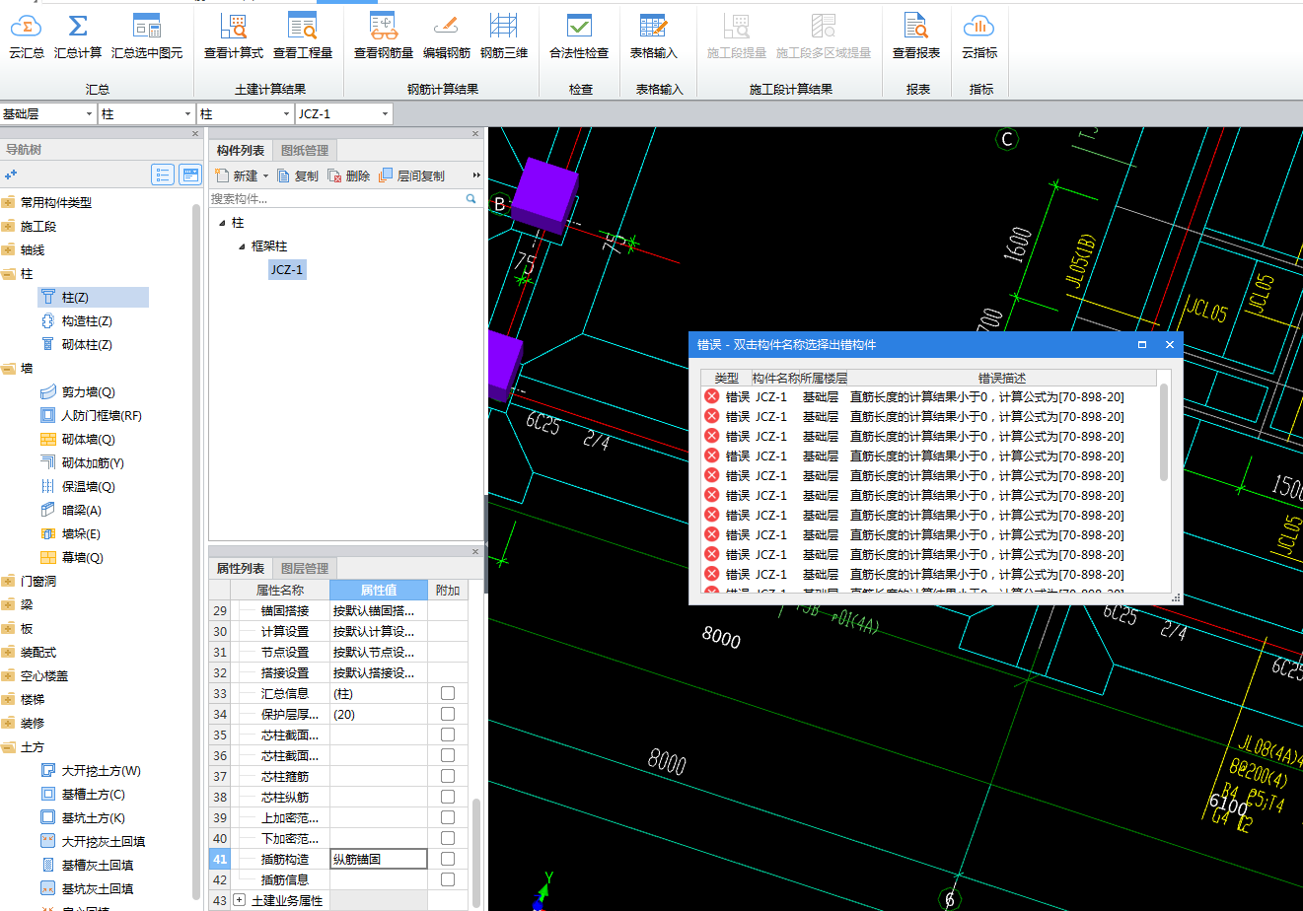Click 删除 delete component button
This screenshot has height=911, width=1303.
click(x=349, y=175)
